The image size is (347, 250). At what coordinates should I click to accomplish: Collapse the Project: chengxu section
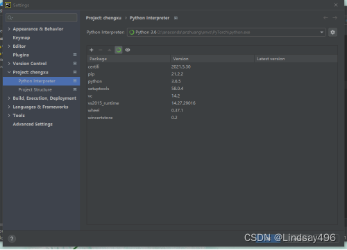pyautogui.click(x=9, y=72)
